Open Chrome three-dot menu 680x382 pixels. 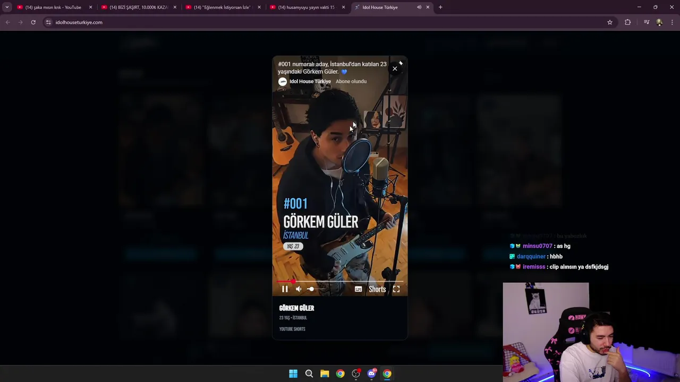click(672, 22)
